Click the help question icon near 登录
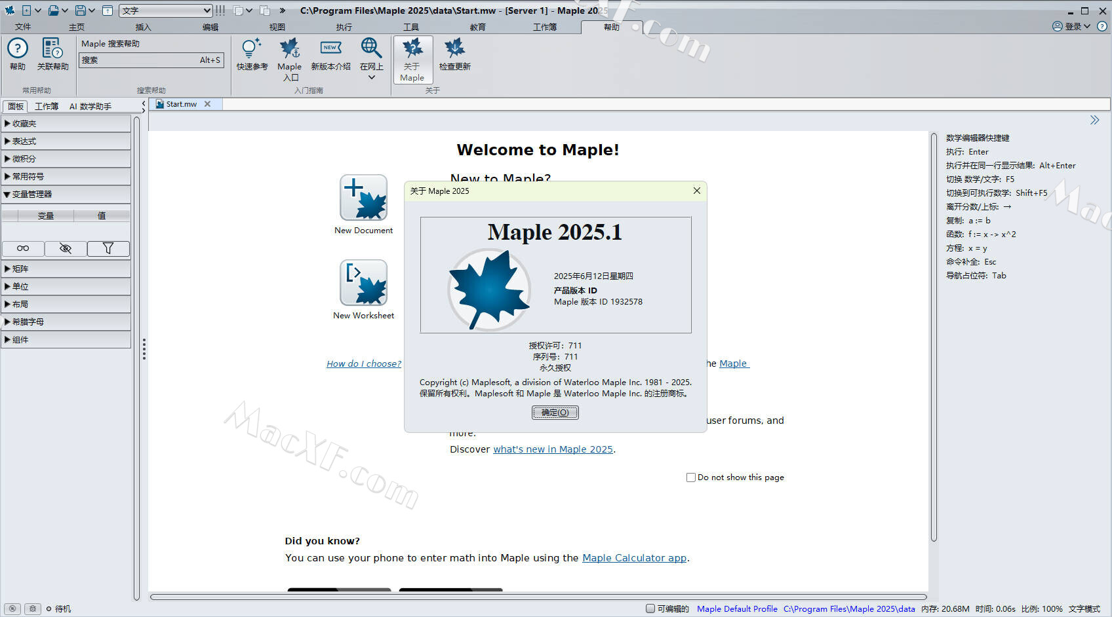 [1102, 26]
